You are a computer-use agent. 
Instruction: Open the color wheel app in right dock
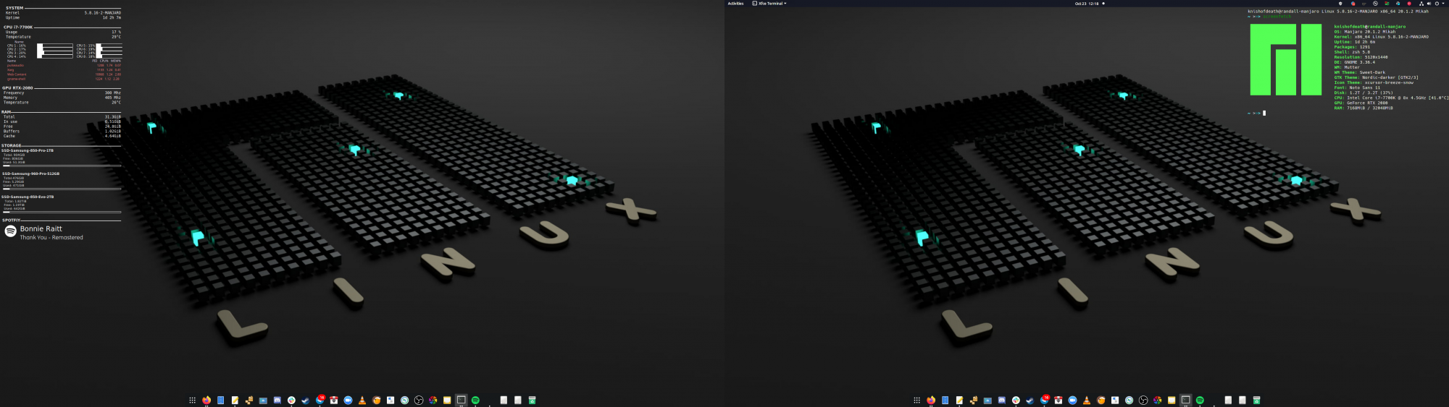pos(1157,400)
